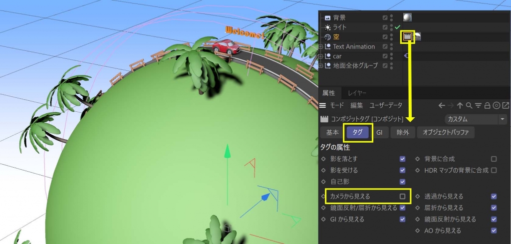Screen dimensions: 511x244
Task: Open the カスタム dropdown
Action: (476, 119)
